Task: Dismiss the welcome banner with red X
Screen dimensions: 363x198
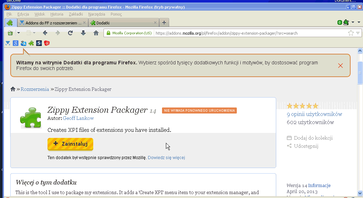Action: tap(340, 65)
